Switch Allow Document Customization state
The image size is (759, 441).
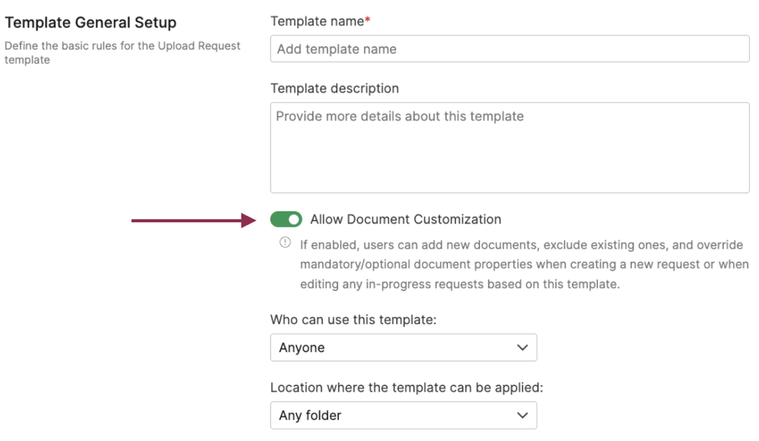(286, 219)
